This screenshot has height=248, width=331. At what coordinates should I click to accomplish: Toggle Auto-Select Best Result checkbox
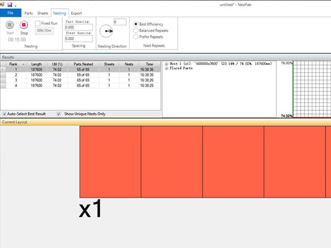[x=4, y=114]
